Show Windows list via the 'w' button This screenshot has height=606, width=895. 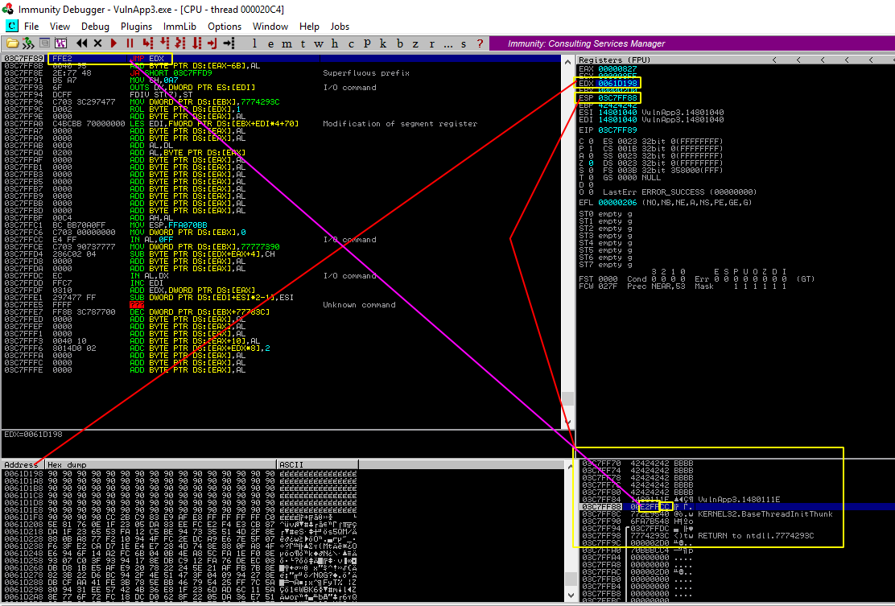319,43
